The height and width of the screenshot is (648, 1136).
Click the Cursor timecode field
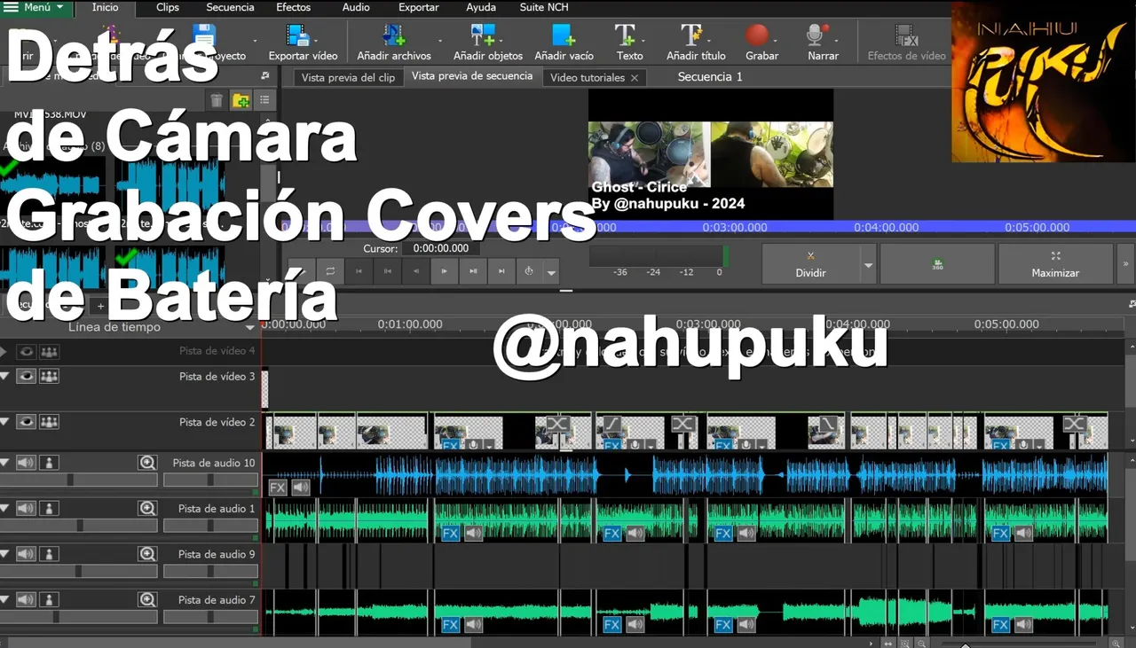pos(441,249)
